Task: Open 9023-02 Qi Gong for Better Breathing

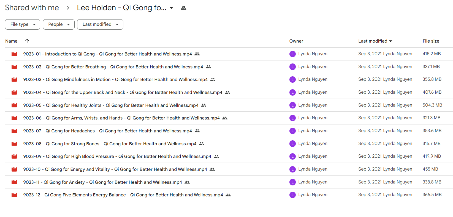Action: pos(113,67)
